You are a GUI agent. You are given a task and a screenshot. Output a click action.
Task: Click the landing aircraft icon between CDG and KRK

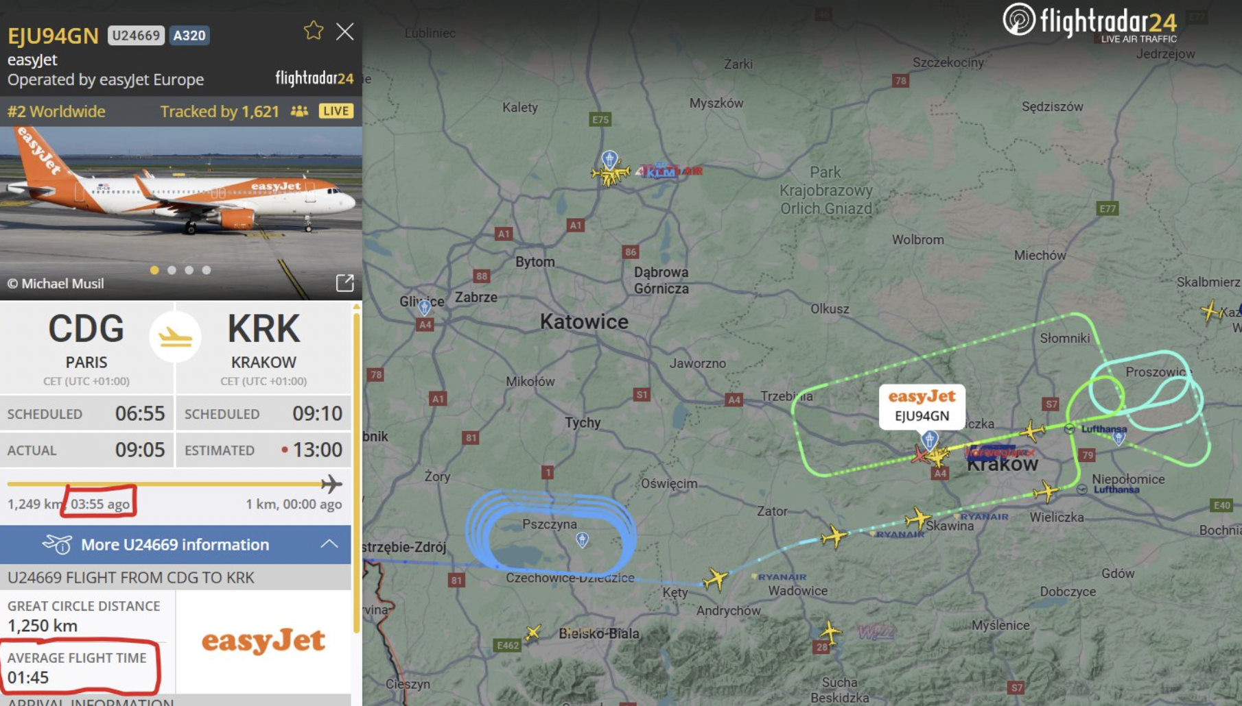click(x=176, y=337)
